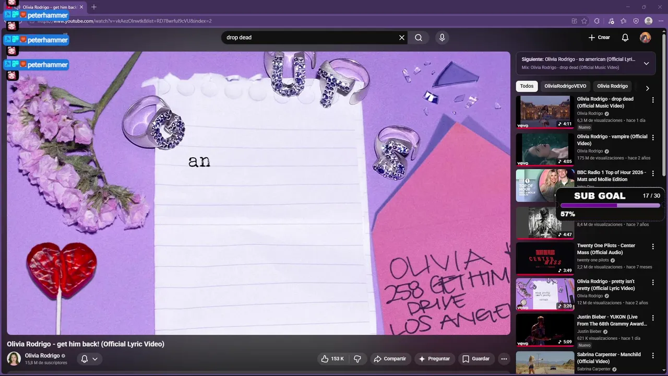The width and height of the screenshot is (668, 376).
Task: Click the page vertical scrollbar
Action: pyautogui.click(x=665, y=104)
